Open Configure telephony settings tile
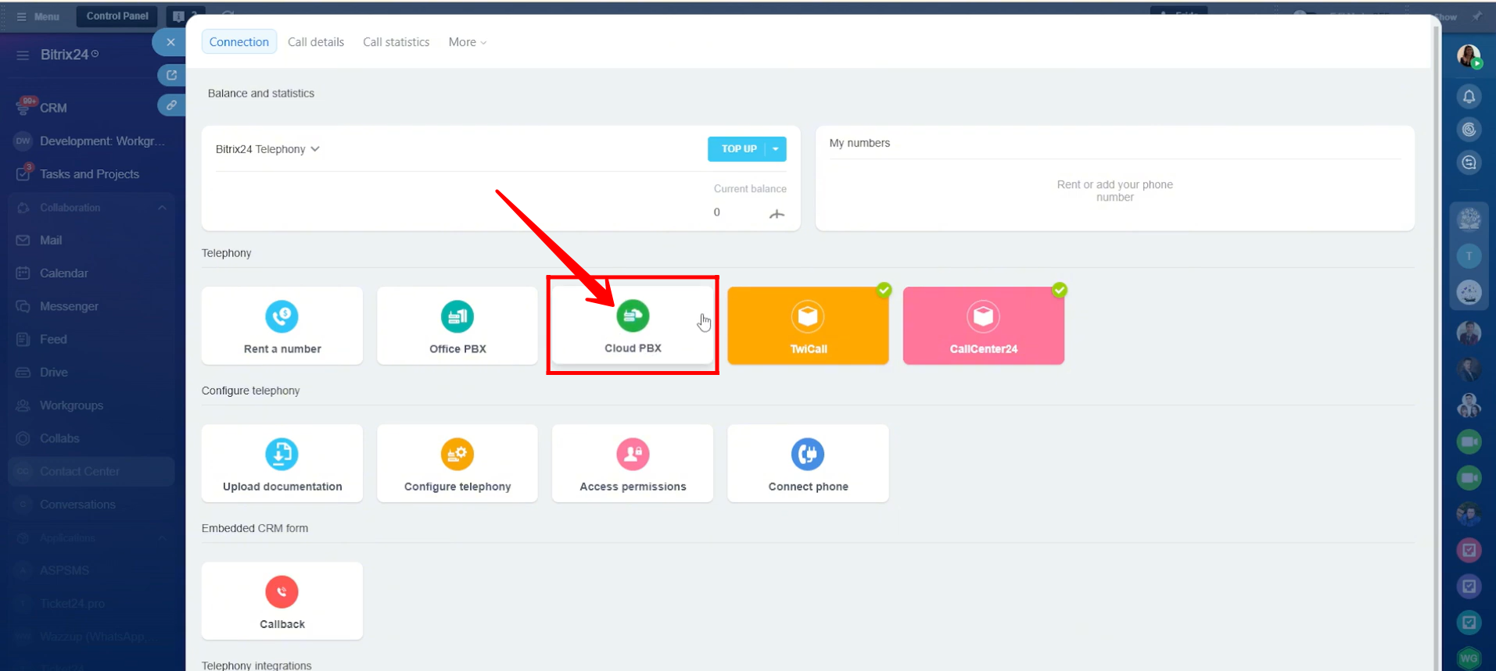The height and width of the screenshot is (671, 1496). tap(457, 463)
